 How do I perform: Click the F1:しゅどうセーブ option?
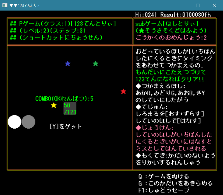(164, 190)
